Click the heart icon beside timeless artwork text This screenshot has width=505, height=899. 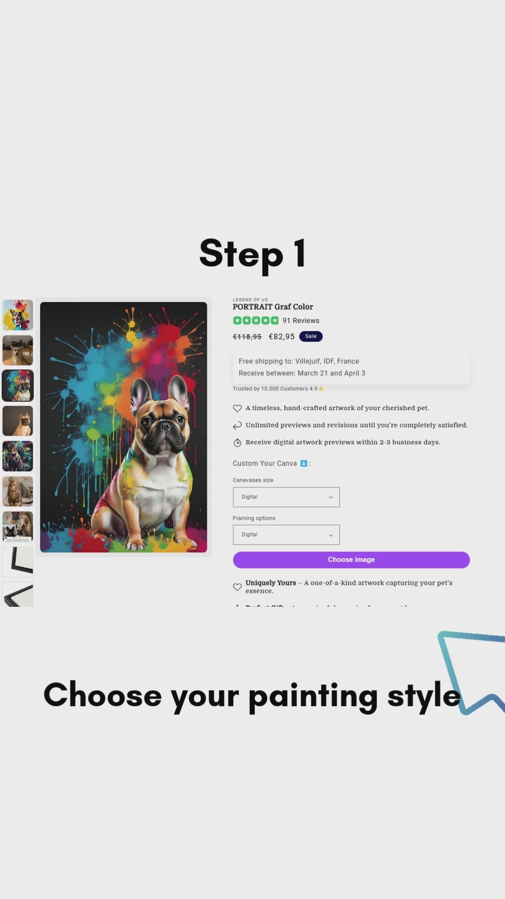point(237,408)
